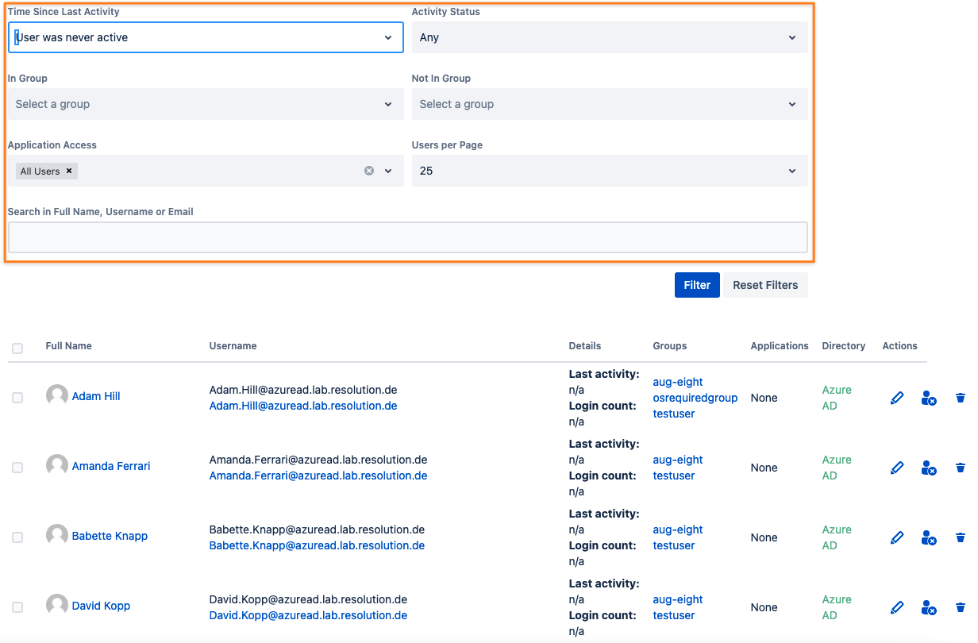Open aug-eight group for Adam Hill
The image size is (978, 643).
pyautogui.click(x=678, y=382)
